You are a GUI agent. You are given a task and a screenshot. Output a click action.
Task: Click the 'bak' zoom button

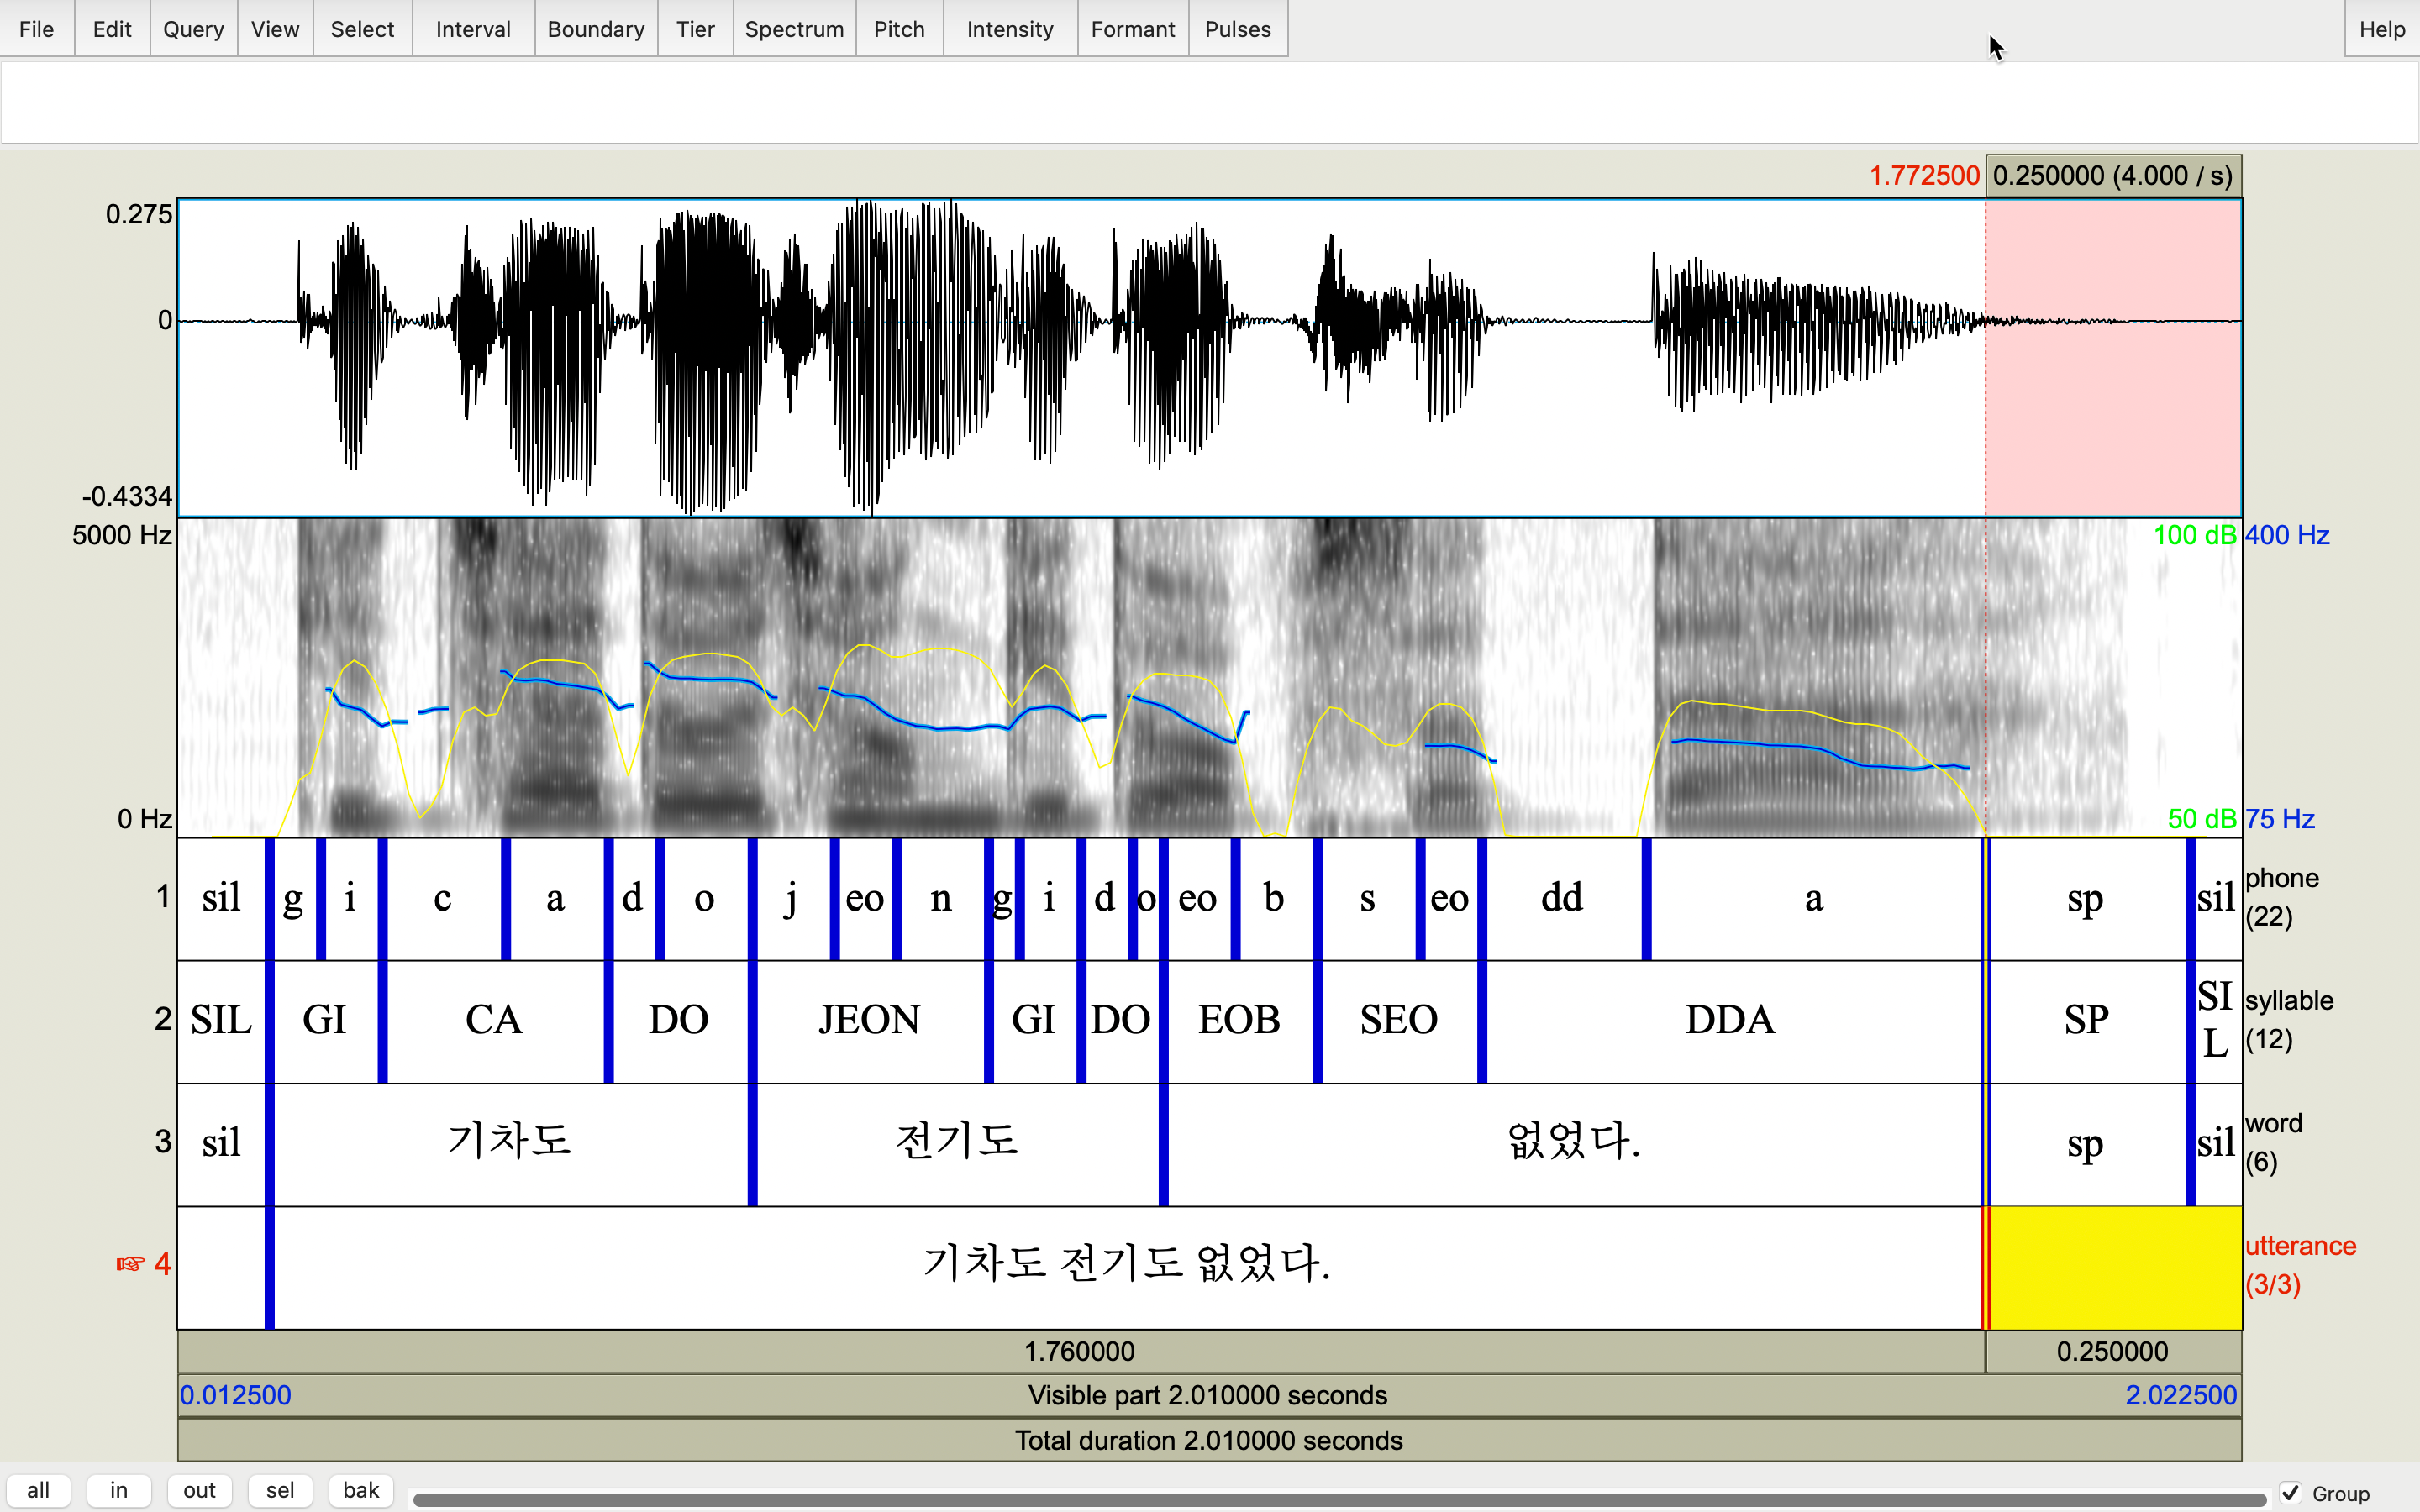click(360, 1490)
